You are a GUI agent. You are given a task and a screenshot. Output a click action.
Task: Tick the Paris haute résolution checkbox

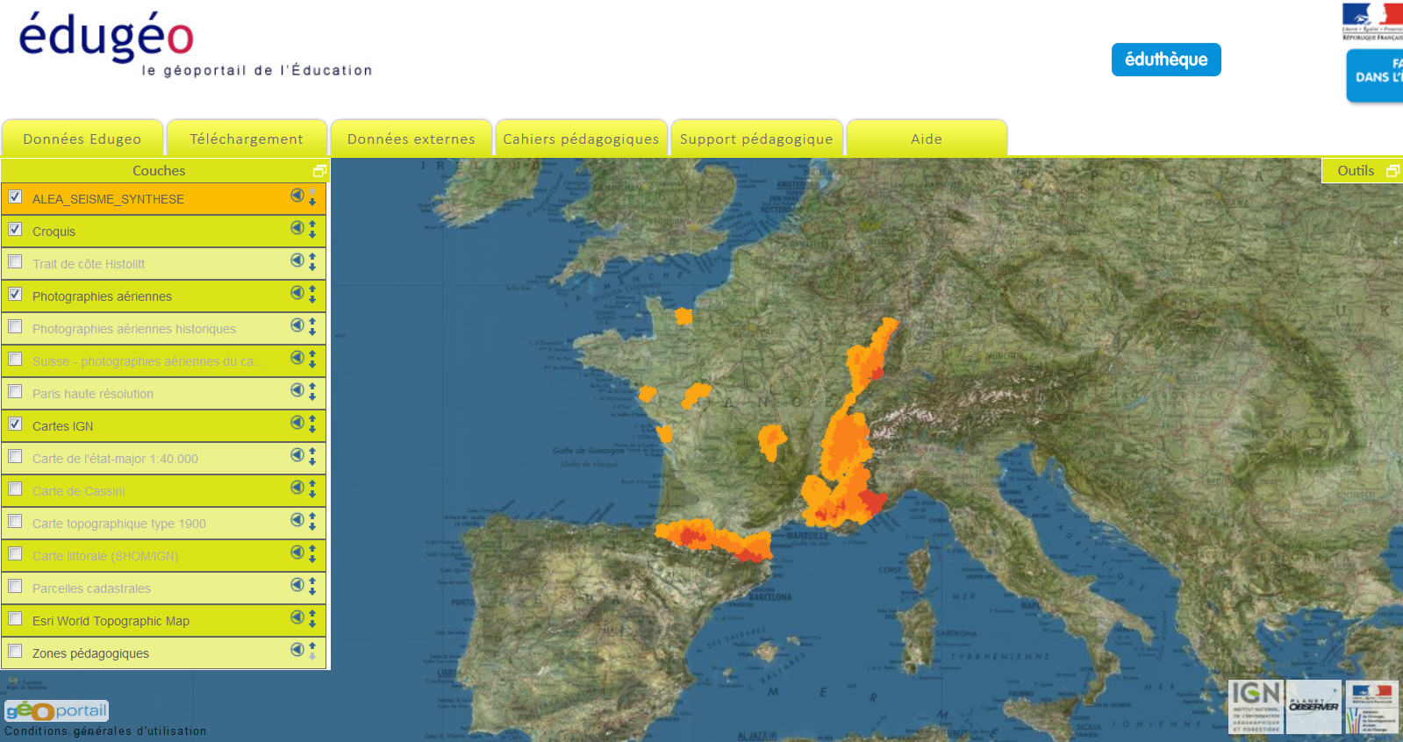tap(15, 392)
